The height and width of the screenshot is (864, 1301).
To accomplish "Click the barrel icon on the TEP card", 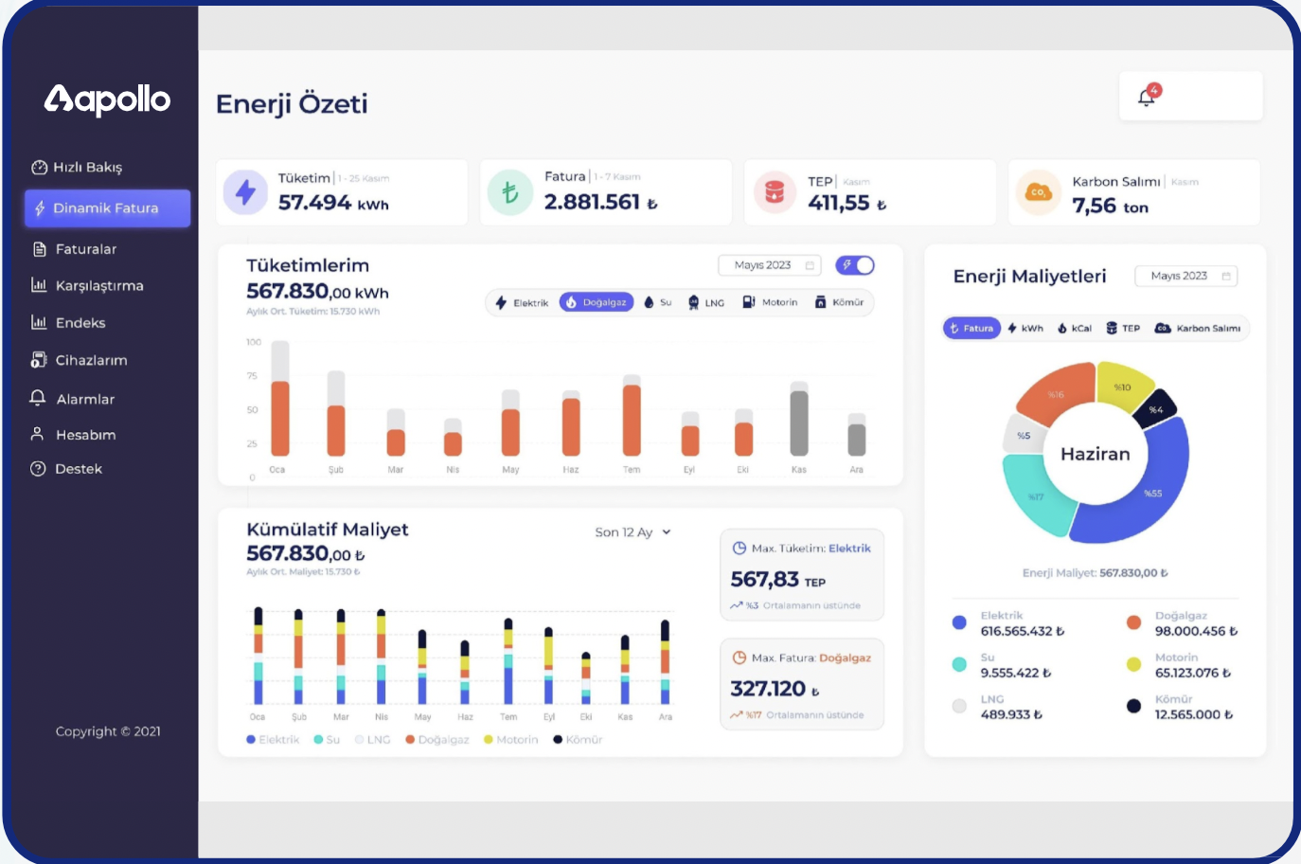I will coord(775,192).
